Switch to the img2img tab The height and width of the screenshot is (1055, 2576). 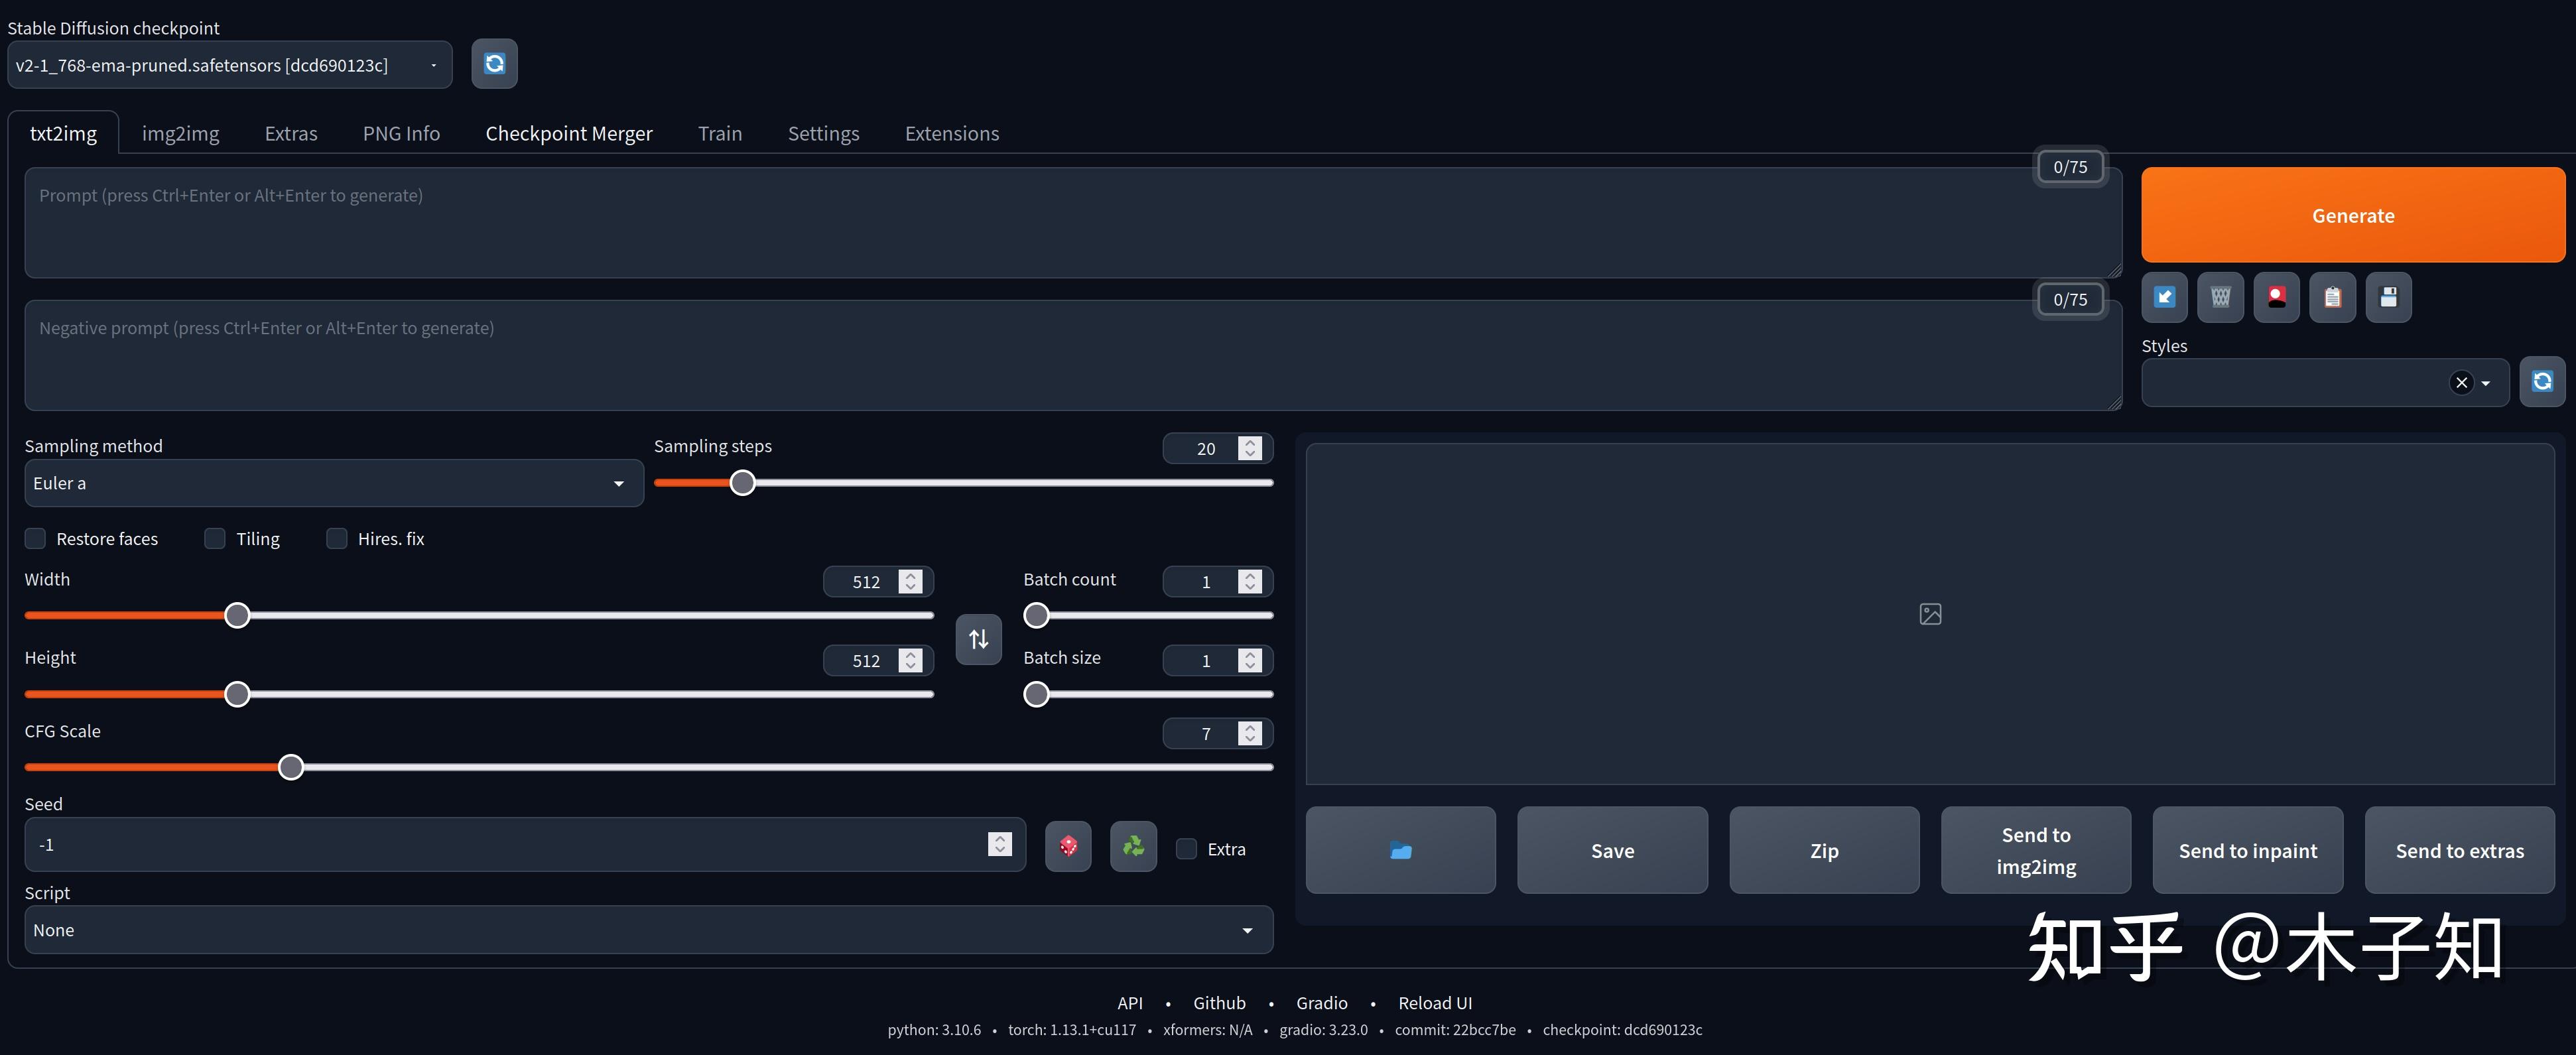tap(180, 133)
